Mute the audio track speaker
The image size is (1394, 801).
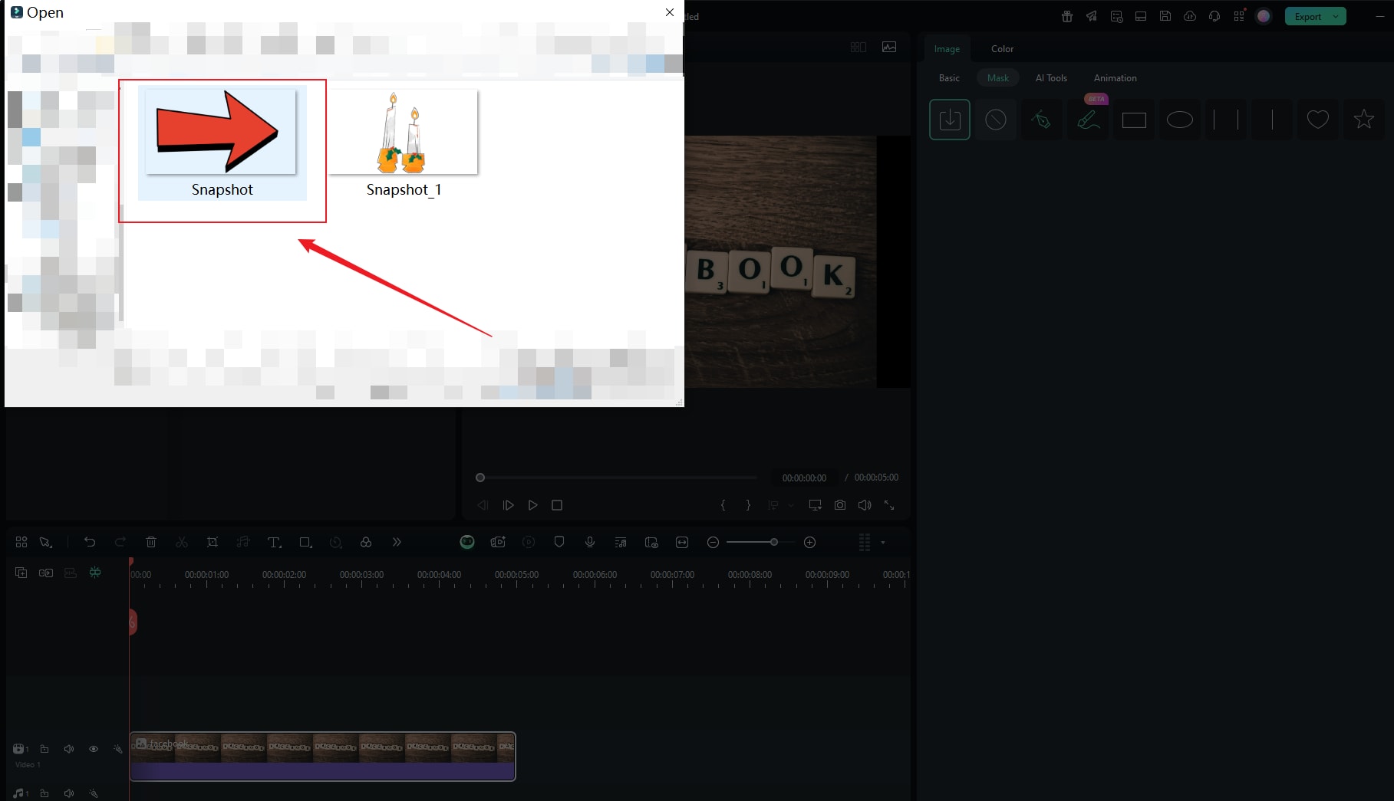tap(69, 793)
